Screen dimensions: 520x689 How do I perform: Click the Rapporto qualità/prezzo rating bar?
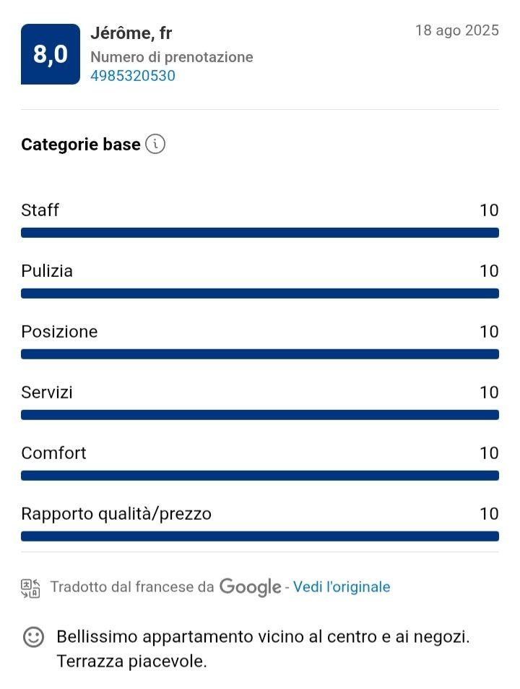(260, 536)
